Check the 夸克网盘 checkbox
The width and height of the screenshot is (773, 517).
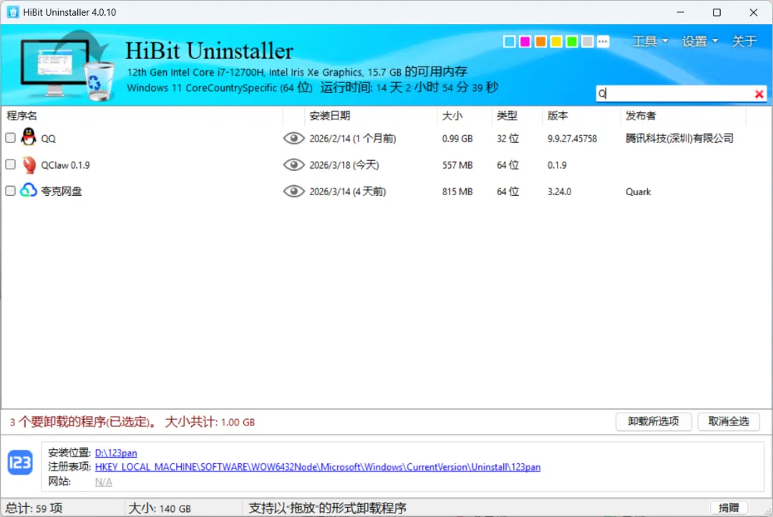[x=10, y=190]
